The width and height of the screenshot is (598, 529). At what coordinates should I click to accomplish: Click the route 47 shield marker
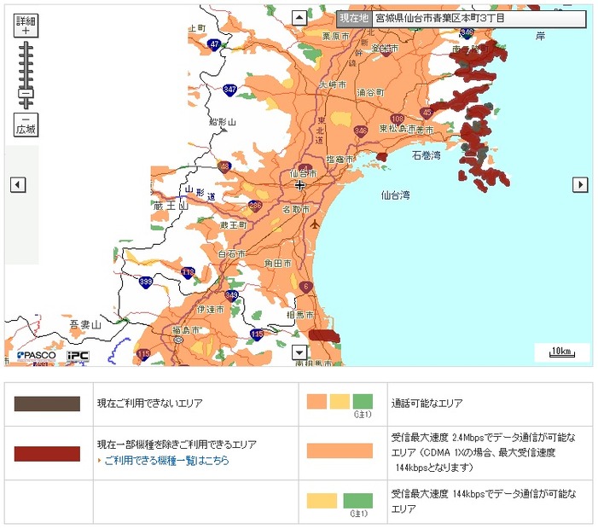[214, 44]
